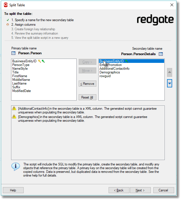Viewport: 181px width, 200px height.
Task: Open Help for the wizard
Action: [13, 190]
